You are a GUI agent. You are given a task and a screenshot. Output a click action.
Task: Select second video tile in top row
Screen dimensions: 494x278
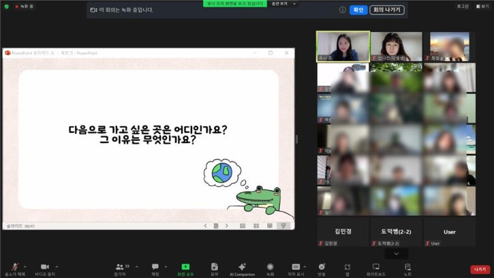pos(396,47)
